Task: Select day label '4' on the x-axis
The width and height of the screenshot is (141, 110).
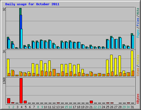Action: click(21, 107)
